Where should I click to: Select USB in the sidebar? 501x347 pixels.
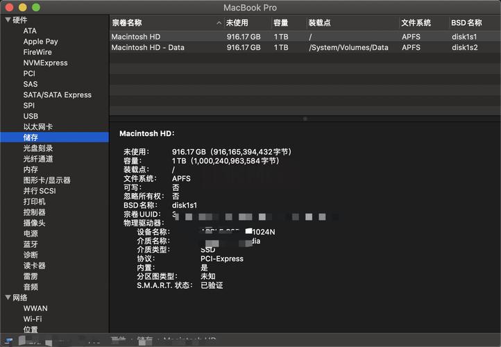pyautogui.click(x=31, y=116)
